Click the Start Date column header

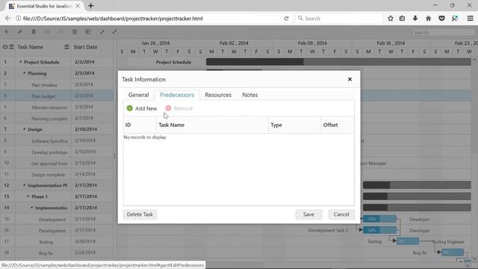(92, 47)
